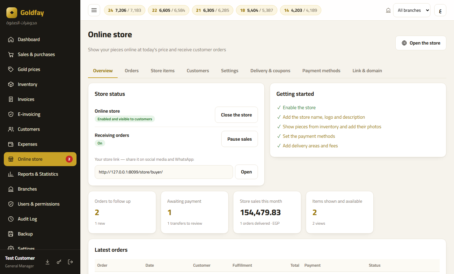Click Close the store button
Image resolution: width=454 pixels, height=274 pixels.
point(236,115)
